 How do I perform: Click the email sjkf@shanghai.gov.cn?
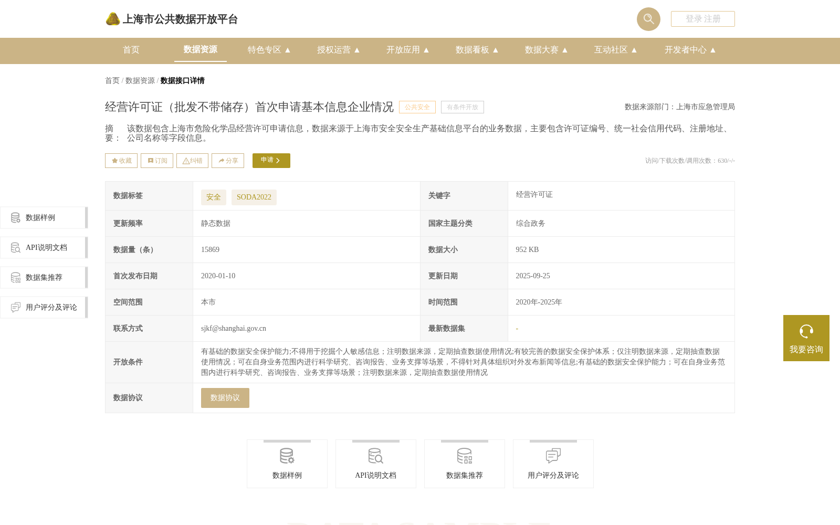tap(234, 329)
